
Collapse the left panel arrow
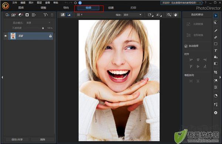[x=2, y=77]
